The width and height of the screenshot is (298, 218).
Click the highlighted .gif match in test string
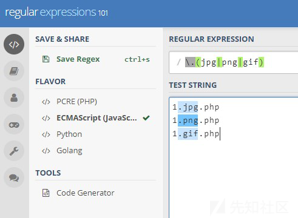pyautogui.click(x=188, y=134)
